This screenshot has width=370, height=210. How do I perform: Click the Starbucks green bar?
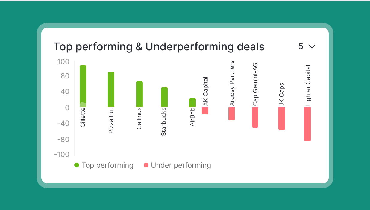[x=164, y=97]
